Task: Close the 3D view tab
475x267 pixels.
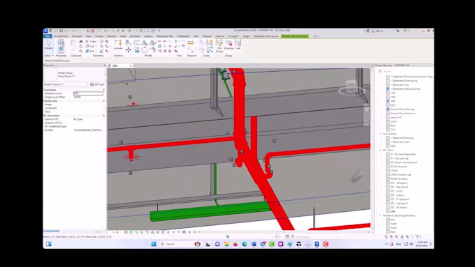Action: click(131, 66)
